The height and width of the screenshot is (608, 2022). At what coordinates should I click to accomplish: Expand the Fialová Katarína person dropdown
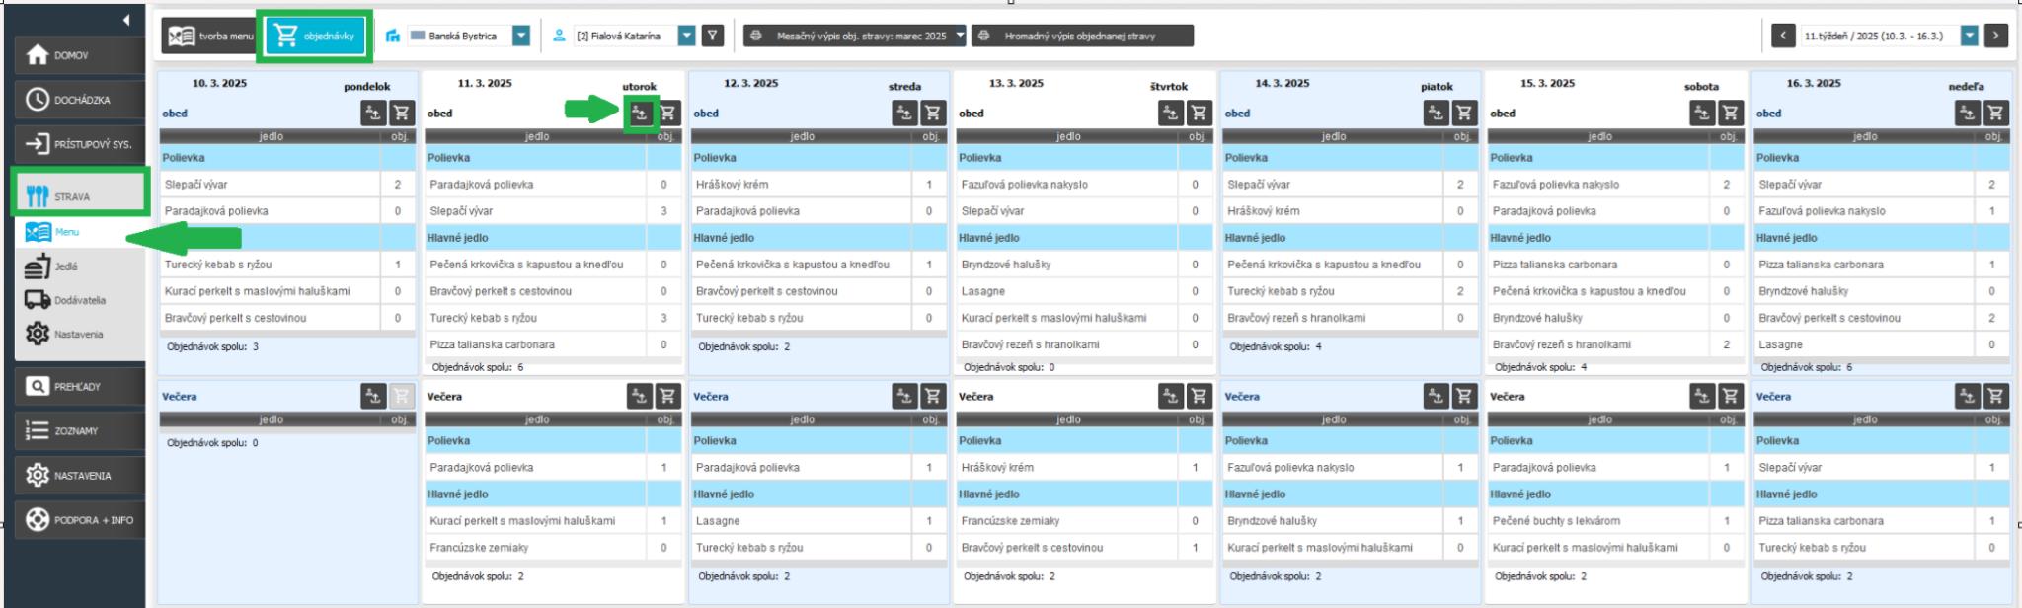coord(687,36)
